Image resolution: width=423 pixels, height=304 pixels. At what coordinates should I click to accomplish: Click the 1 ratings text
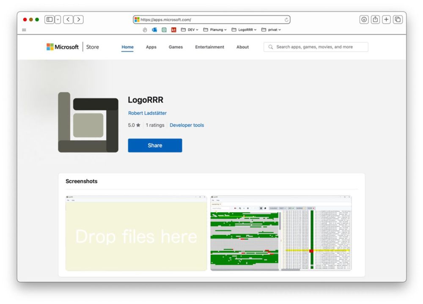[155, 125]
